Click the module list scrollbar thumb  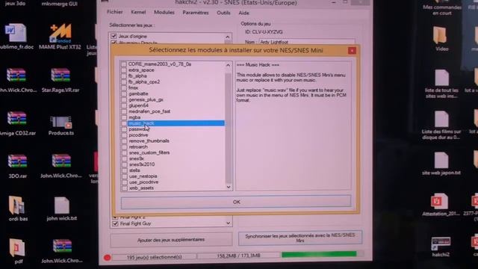tap(228, 128)
